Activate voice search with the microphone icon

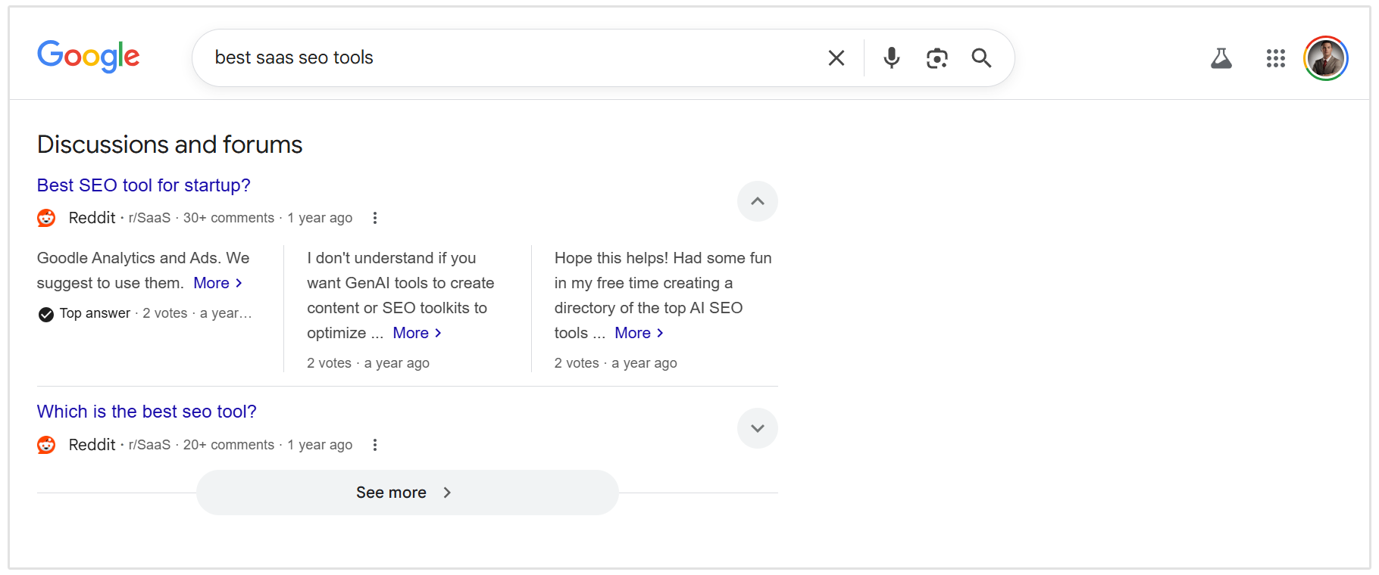891,57
